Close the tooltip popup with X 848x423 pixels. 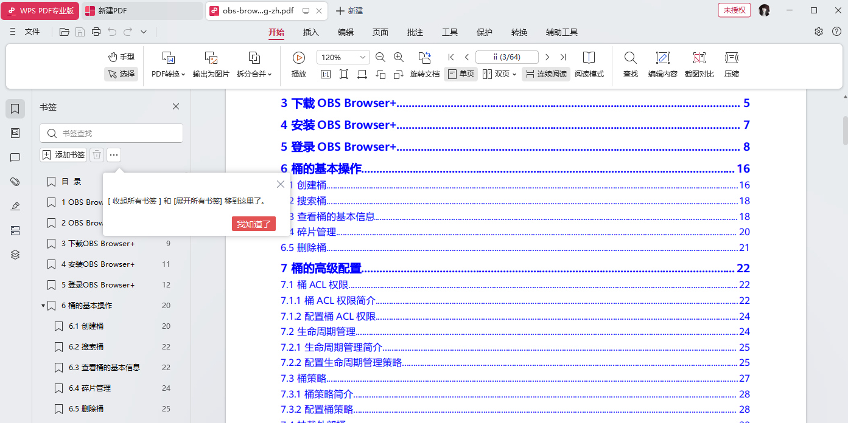(x=281, y=184)
